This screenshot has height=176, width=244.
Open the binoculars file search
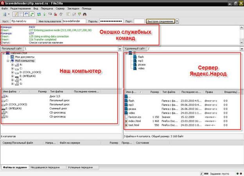click(x=84, y=14)
